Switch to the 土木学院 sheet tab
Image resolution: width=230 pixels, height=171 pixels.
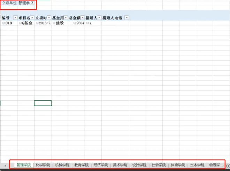click(197, 165)
